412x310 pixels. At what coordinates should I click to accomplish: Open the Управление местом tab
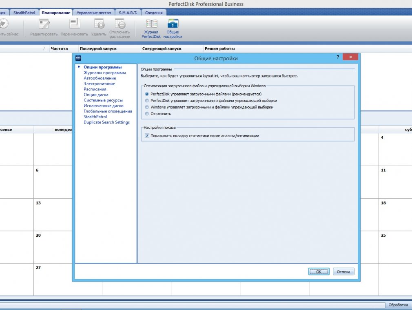[94, 13]
